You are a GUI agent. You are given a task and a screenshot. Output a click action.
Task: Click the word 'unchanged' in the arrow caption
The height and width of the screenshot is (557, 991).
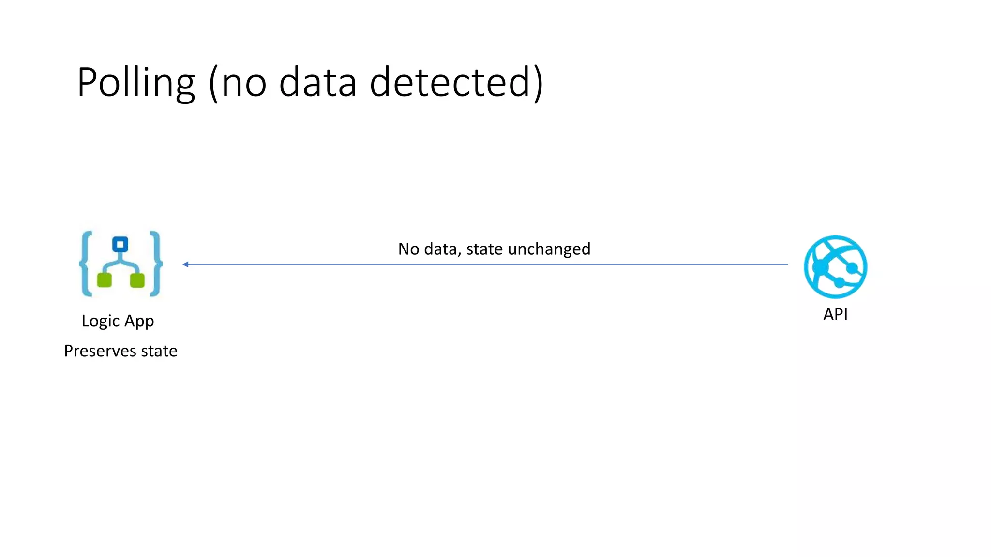[549, 249]
